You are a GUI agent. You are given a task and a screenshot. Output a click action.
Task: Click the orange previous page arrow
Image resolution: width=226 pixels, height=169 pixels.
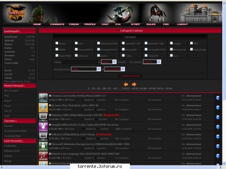tap(126, 84)
